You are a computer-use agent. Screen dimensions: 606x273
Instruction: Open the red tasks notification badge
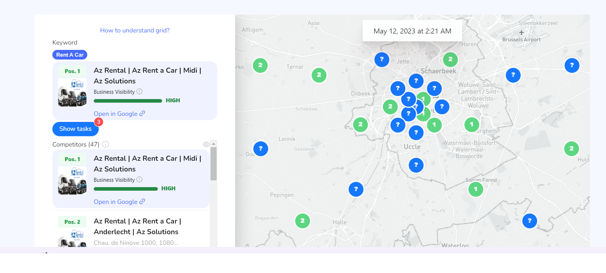99,122
